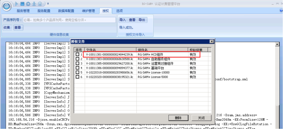Switch to the 服务管理 tab
Viewport: 283px width, 129px height.
[x=23, y=11]
